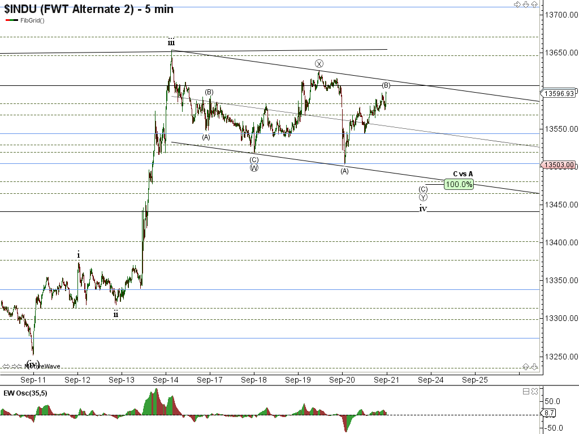Select the 100.0% C vs A label
The height and width of the screenshot is (434, 579).
[x=459, y=184]
